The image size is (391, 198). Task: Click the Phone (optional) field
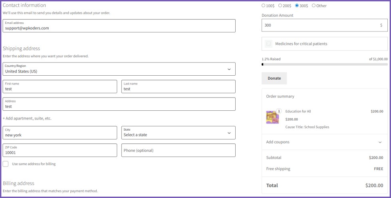(x=178, y=150)
